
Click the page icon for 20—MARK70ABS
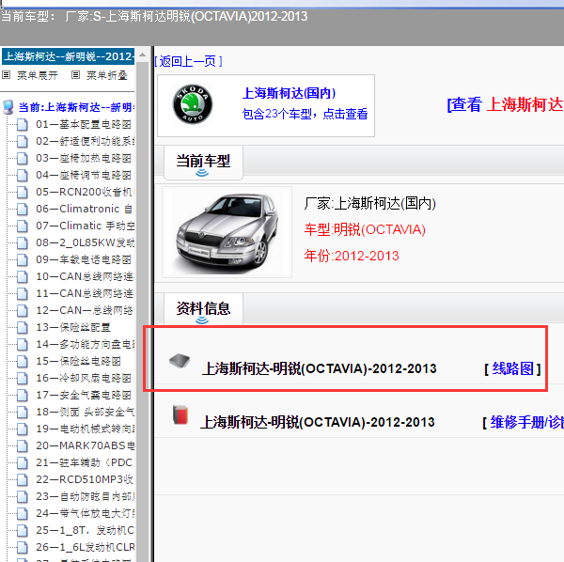pyautogui.click(x=23, y=445)
